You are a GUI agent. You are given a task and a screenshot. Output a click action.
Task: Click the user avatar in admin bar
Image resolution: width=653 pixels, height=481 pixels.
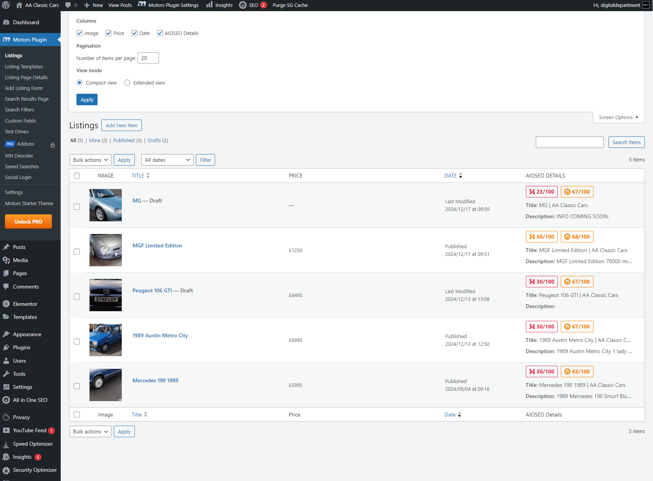646,5
